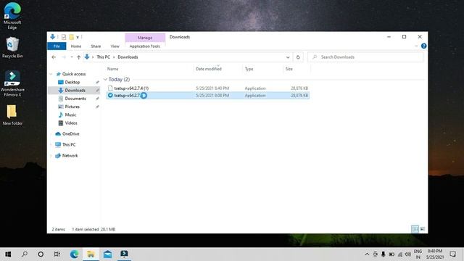
Task: Expand the Network tree node
Action: click(x=51, y=156)
